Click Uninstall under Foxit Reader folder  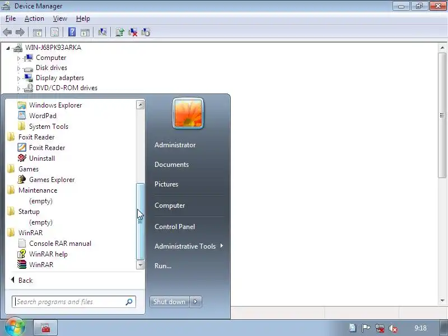[x=41, y=158]
